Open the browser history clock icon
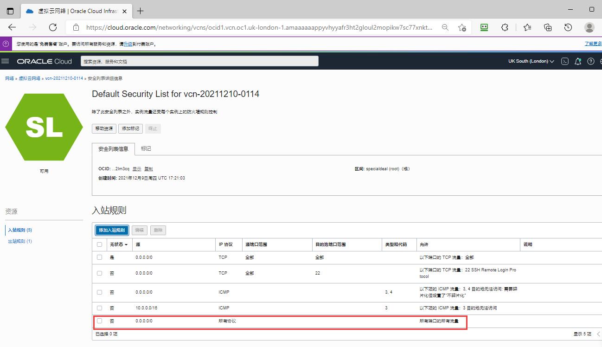602x347 pixels. (x=568, y=27)
